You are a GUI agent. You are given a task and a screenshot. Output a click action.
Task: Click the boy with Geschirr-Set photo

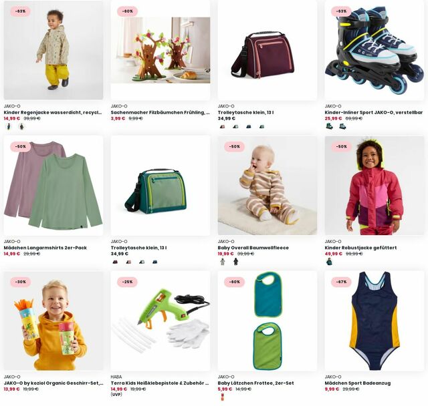(x=53, y=321)
